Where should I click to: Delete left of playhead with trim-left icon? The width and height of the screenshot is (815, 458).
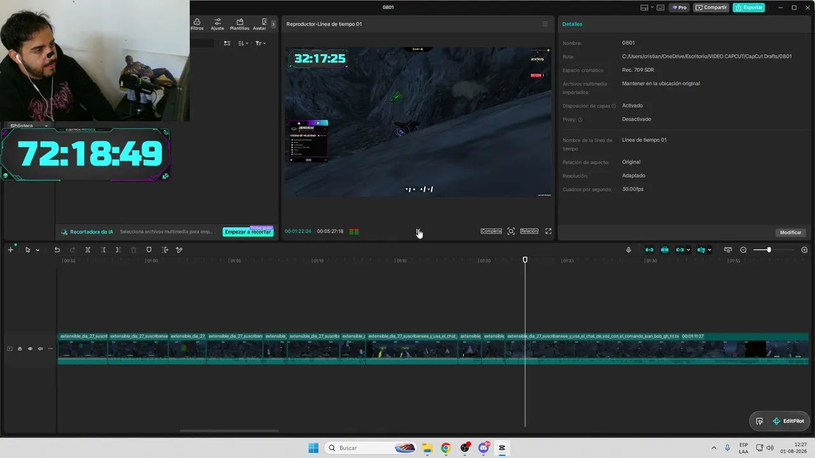click(x=103, y=250)
